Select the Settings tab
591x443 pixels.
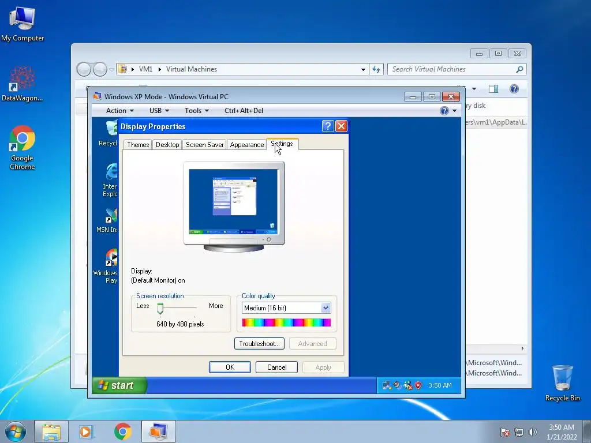click(x=282, y=144)
